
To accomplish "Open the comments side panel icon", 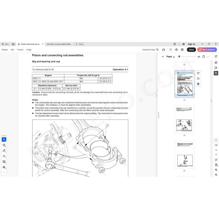I will pos(216,63).
